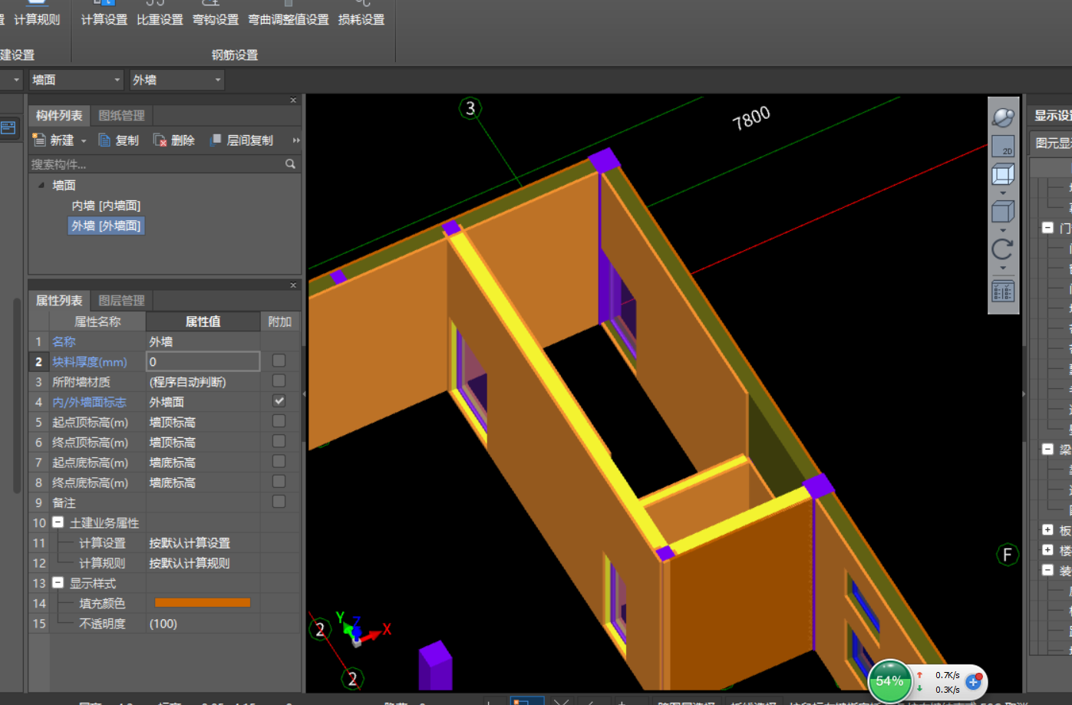Switch to 2D view icon
Image resolution: width=1072 pixels, height=705 pixels.
1003,146
